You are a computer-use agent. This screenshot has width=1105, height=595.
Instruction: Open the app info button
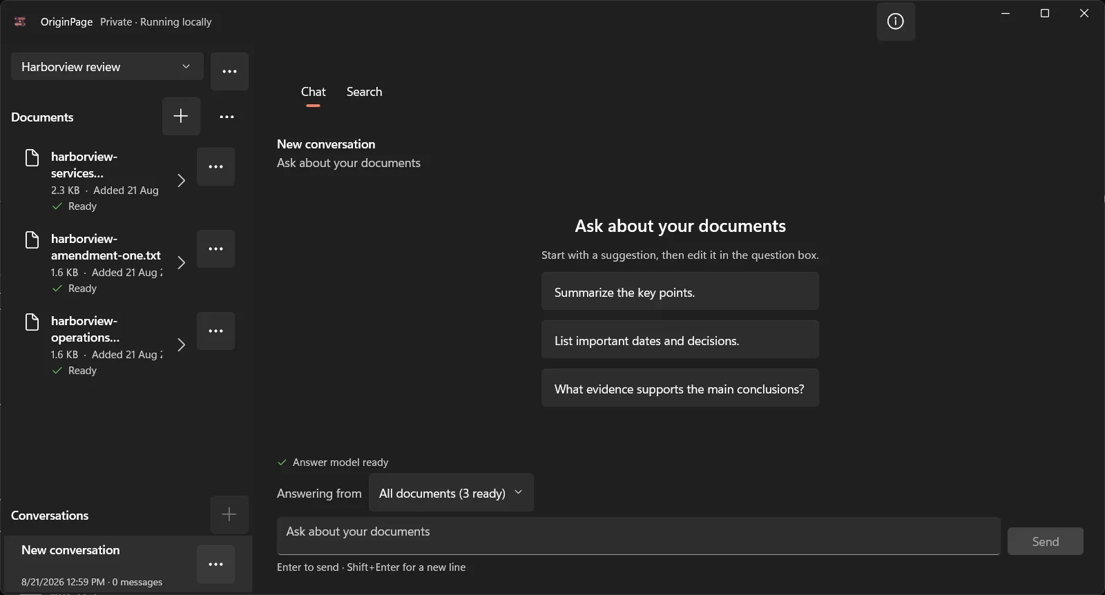(x=896, y=21)
